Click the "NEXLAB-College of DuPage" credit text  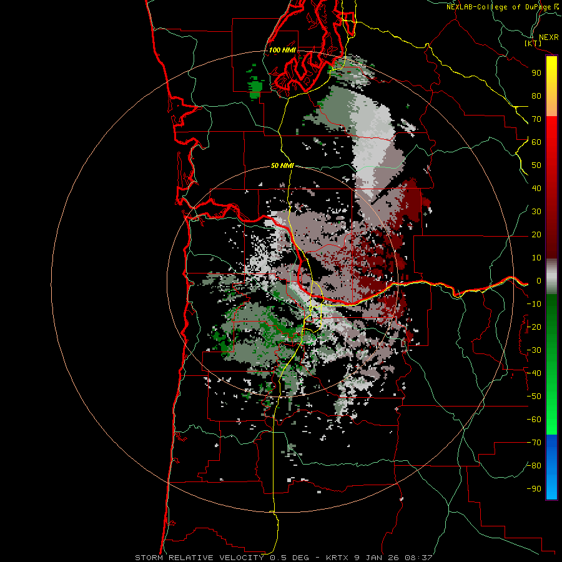pyautogui.click(x=500, y=7)
